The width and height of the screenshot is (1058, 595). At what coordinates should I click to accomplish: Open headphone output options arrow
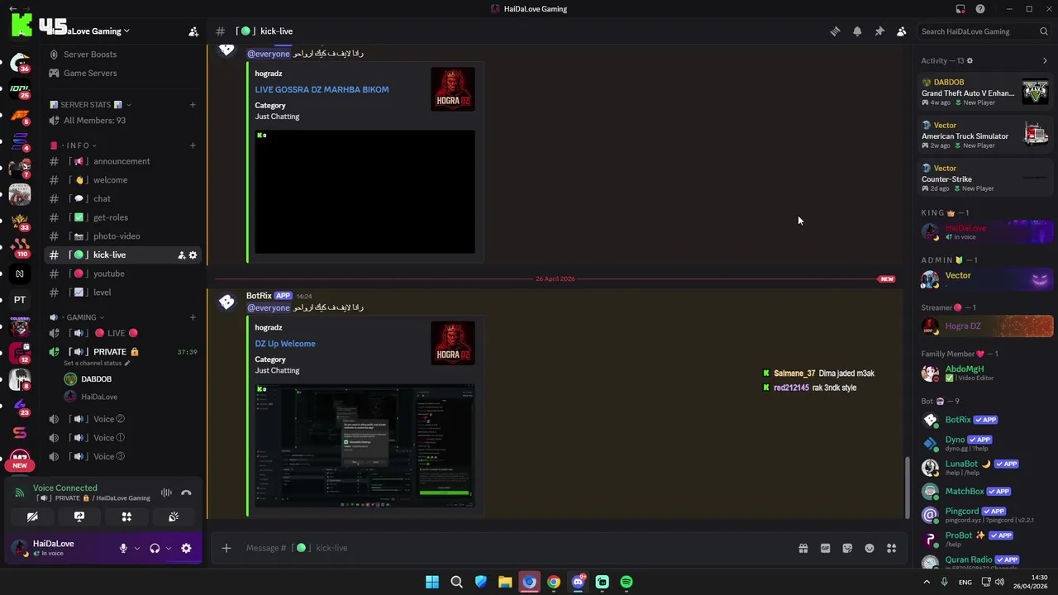(x=169, y=549)
